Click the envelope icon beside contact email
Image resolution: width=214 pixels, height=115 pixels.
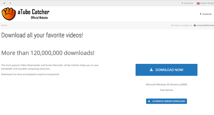(x=195, y=25)
